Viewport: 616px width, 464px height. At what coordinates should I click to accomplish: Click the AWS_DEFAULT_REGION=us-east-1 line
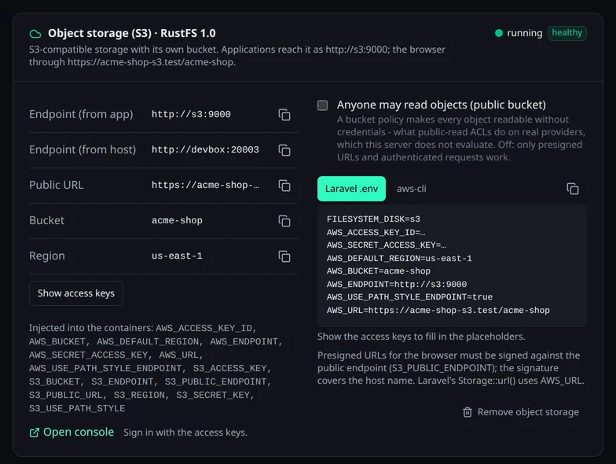(399, 258)
